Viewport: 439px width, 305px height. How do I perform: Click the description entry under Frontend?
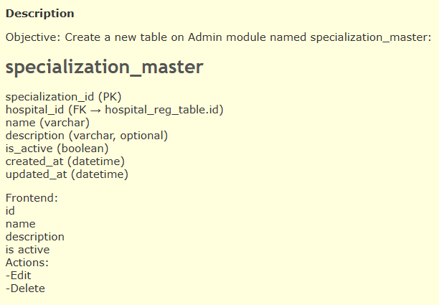tap(34, 236)
